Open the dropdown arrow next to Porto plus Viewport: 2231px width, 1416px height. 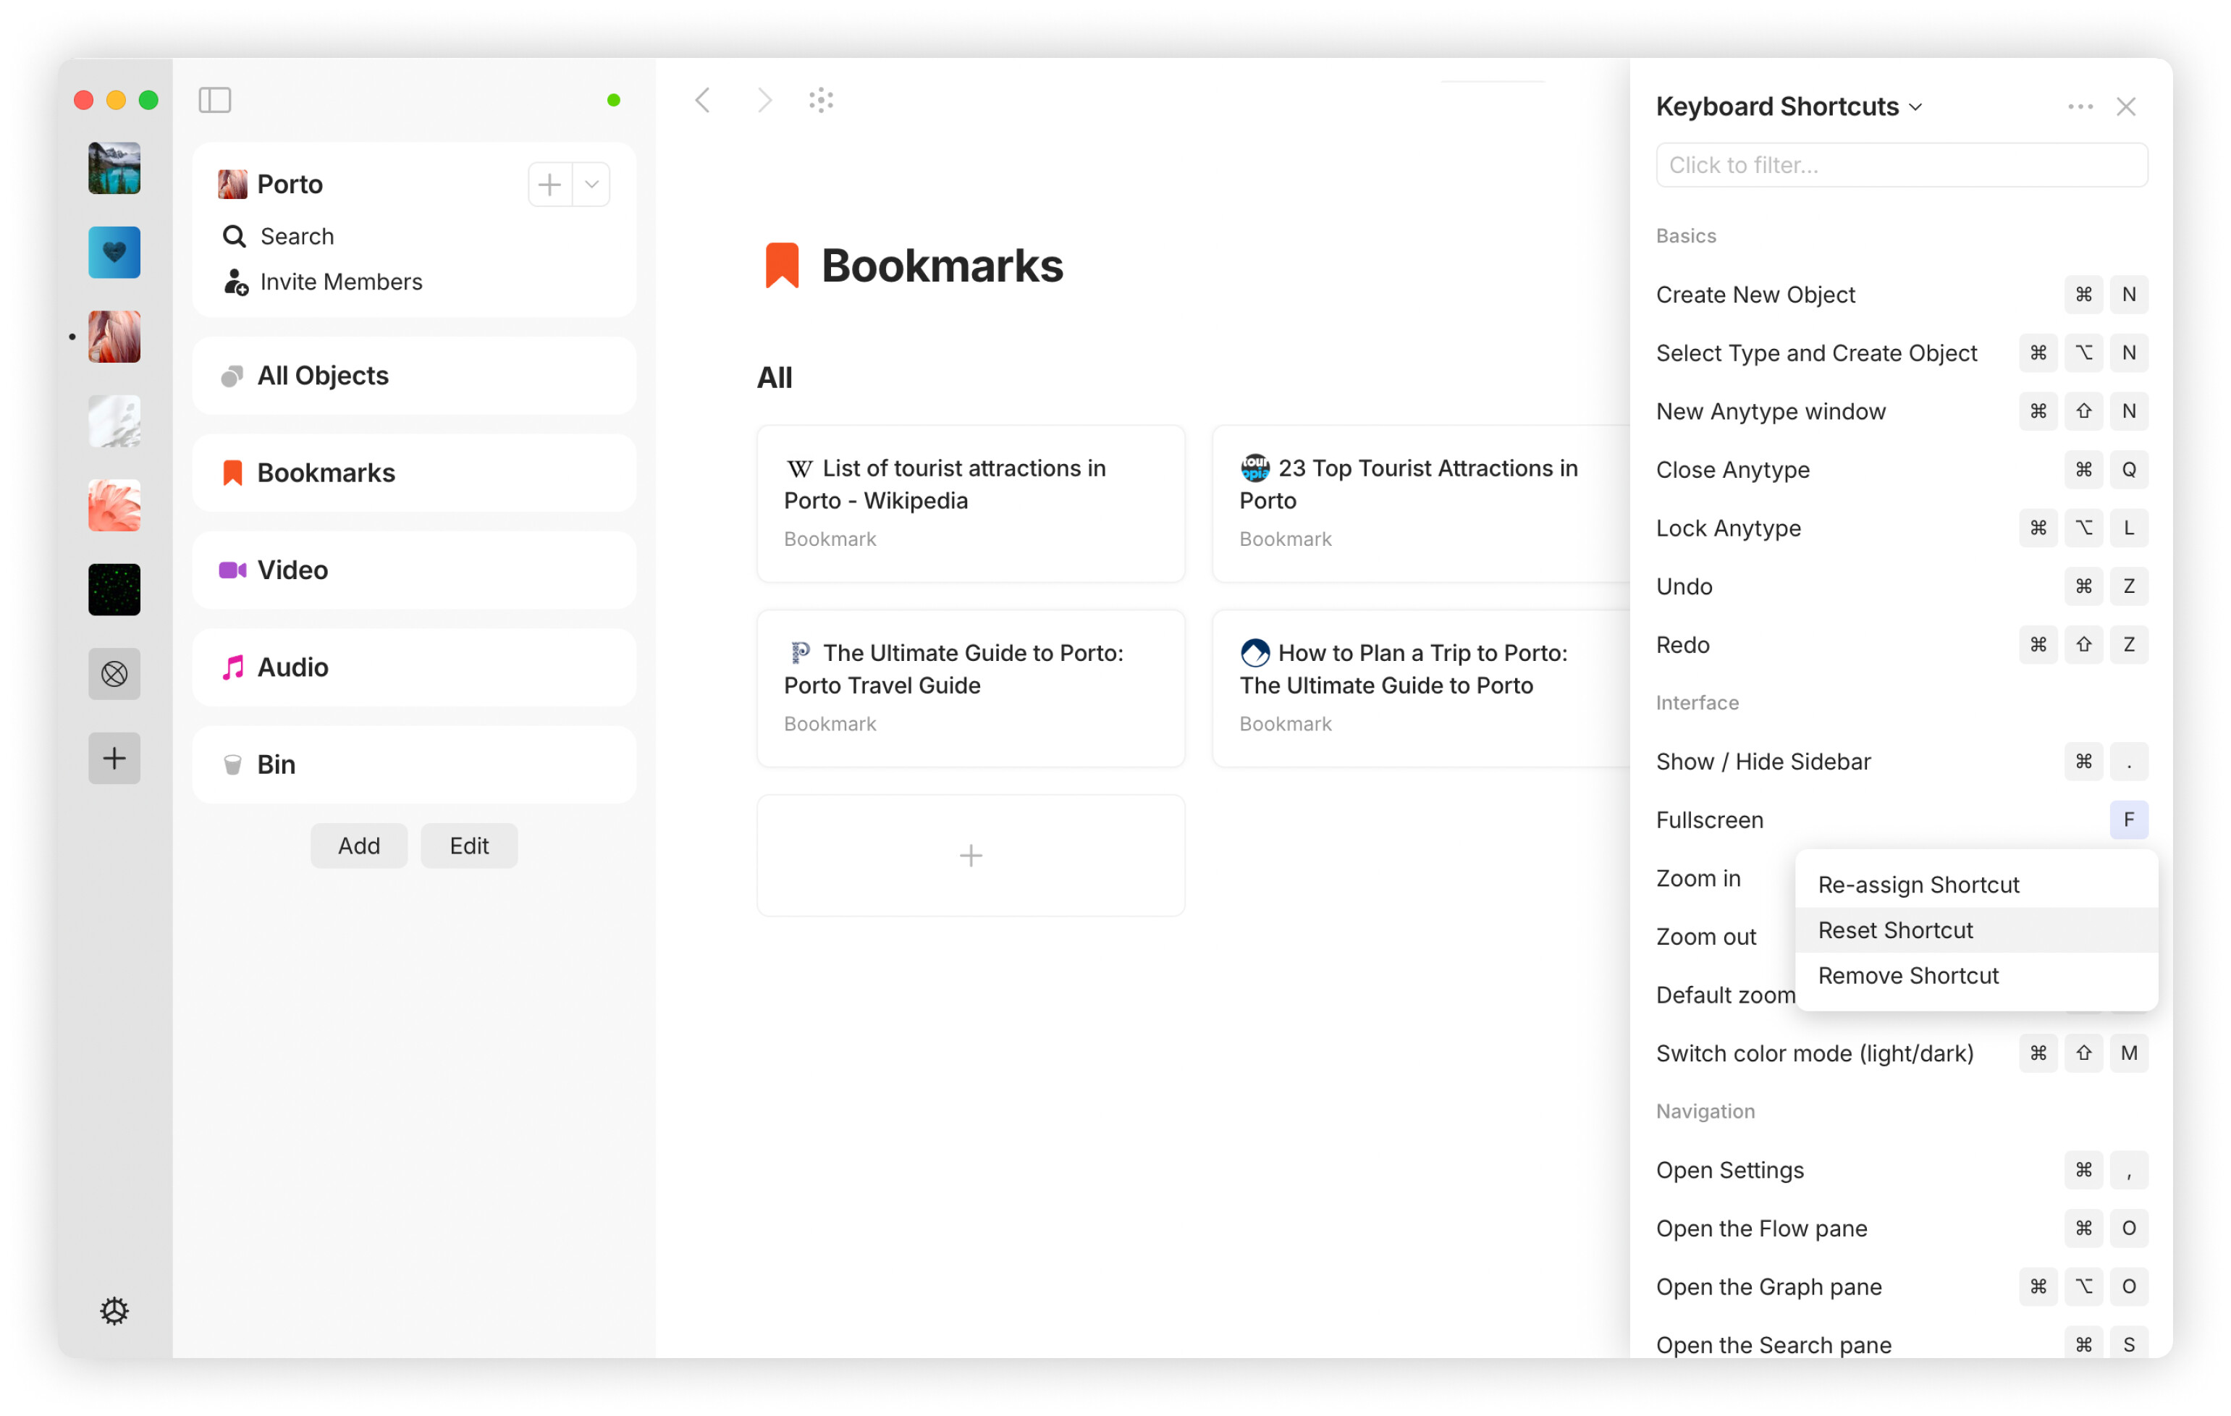pos(592,185)
